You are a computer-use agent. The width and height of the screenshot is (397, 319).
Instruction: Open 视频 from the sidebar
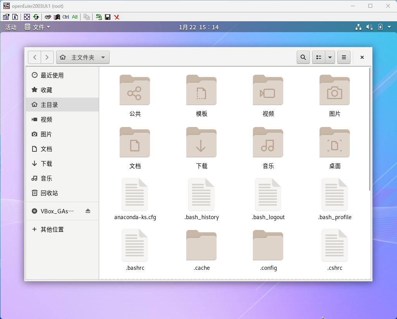coord(62,119)
